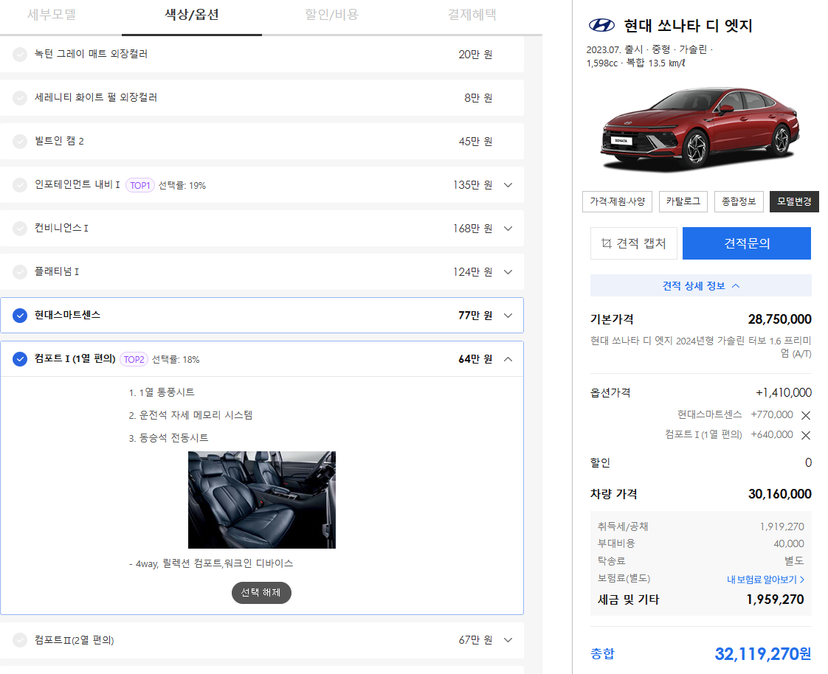
Task: Click the 가격·제원·사양 button
Action: (617, 201)
